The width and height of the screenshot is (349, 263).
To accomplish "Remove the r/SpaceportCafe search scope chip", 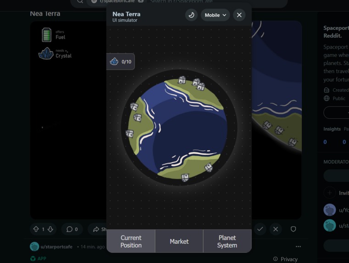I will [140, 1].
